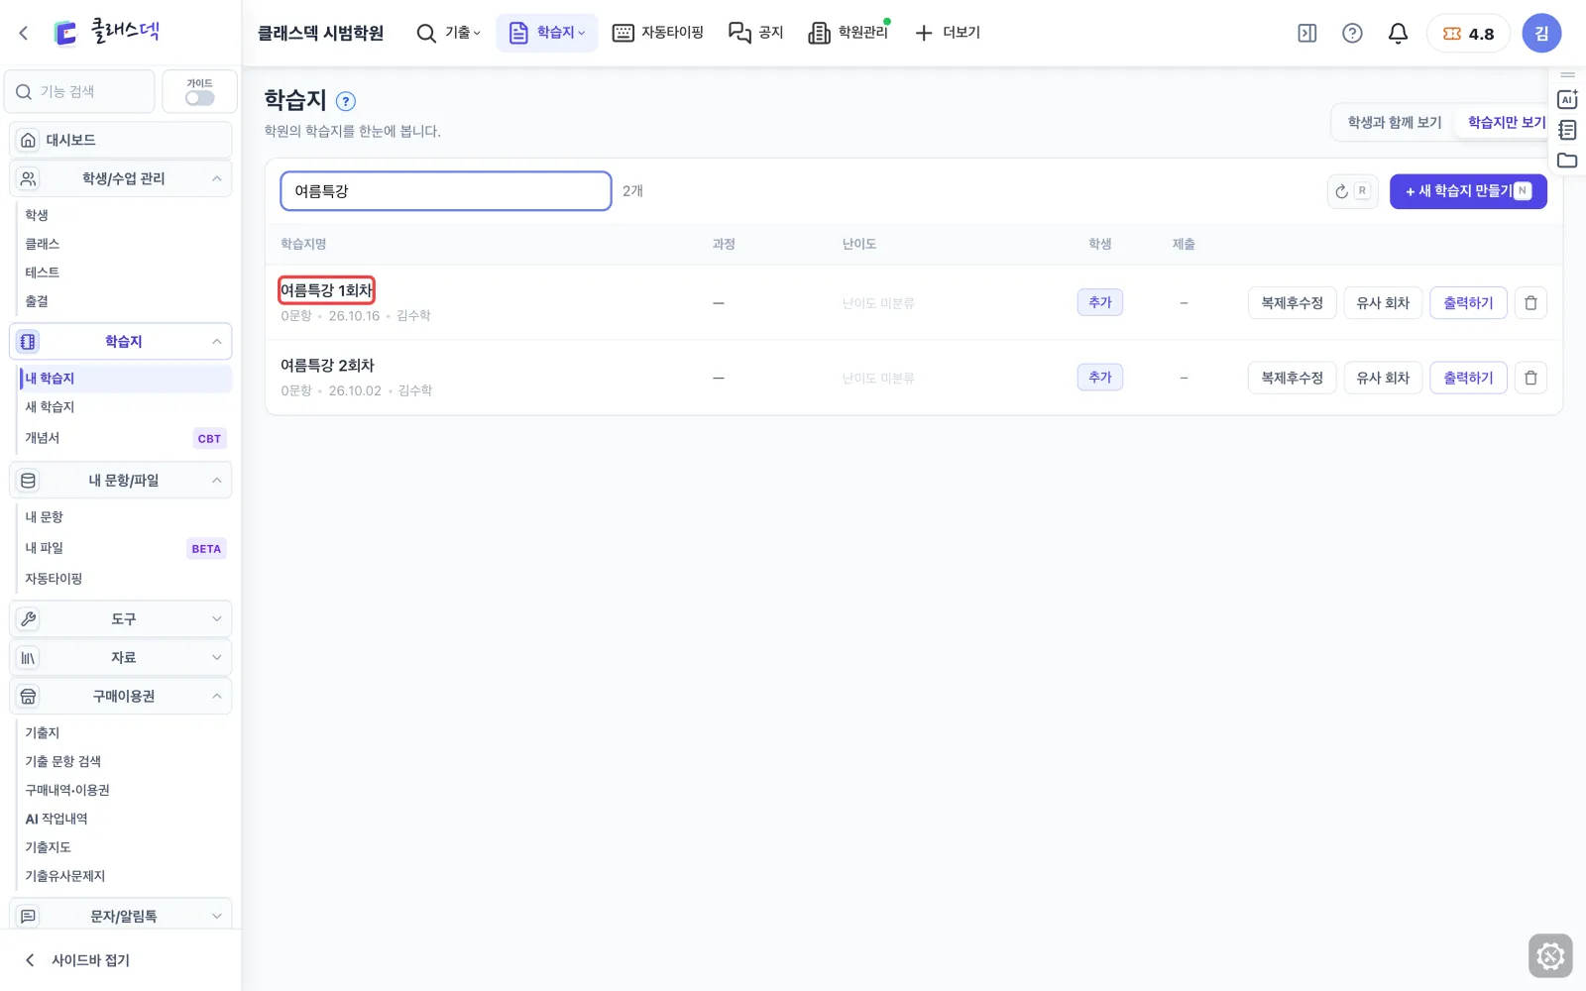Open the user profile avatar 김
Image resolution: width=1586 pixels, height=991 pixels.
pyautogui.click(x=1541, y=33)
